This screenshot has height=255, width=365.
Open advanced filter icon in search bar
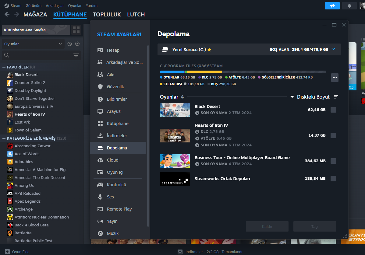[x=76, y=55]
